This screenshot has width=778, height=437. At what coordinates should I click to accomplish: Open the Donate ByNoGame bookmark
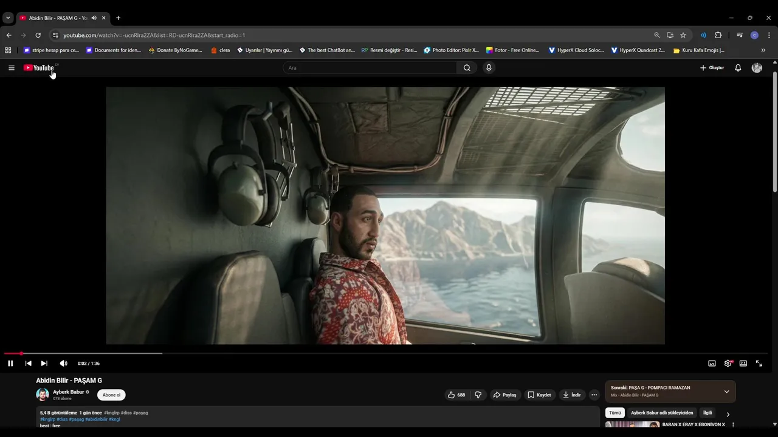(175, 50)
